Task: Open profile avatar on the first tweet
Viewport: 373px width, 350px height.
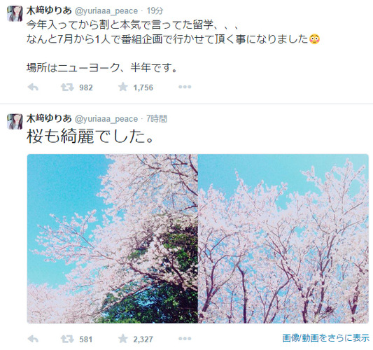Action: (x=15, y=14)
